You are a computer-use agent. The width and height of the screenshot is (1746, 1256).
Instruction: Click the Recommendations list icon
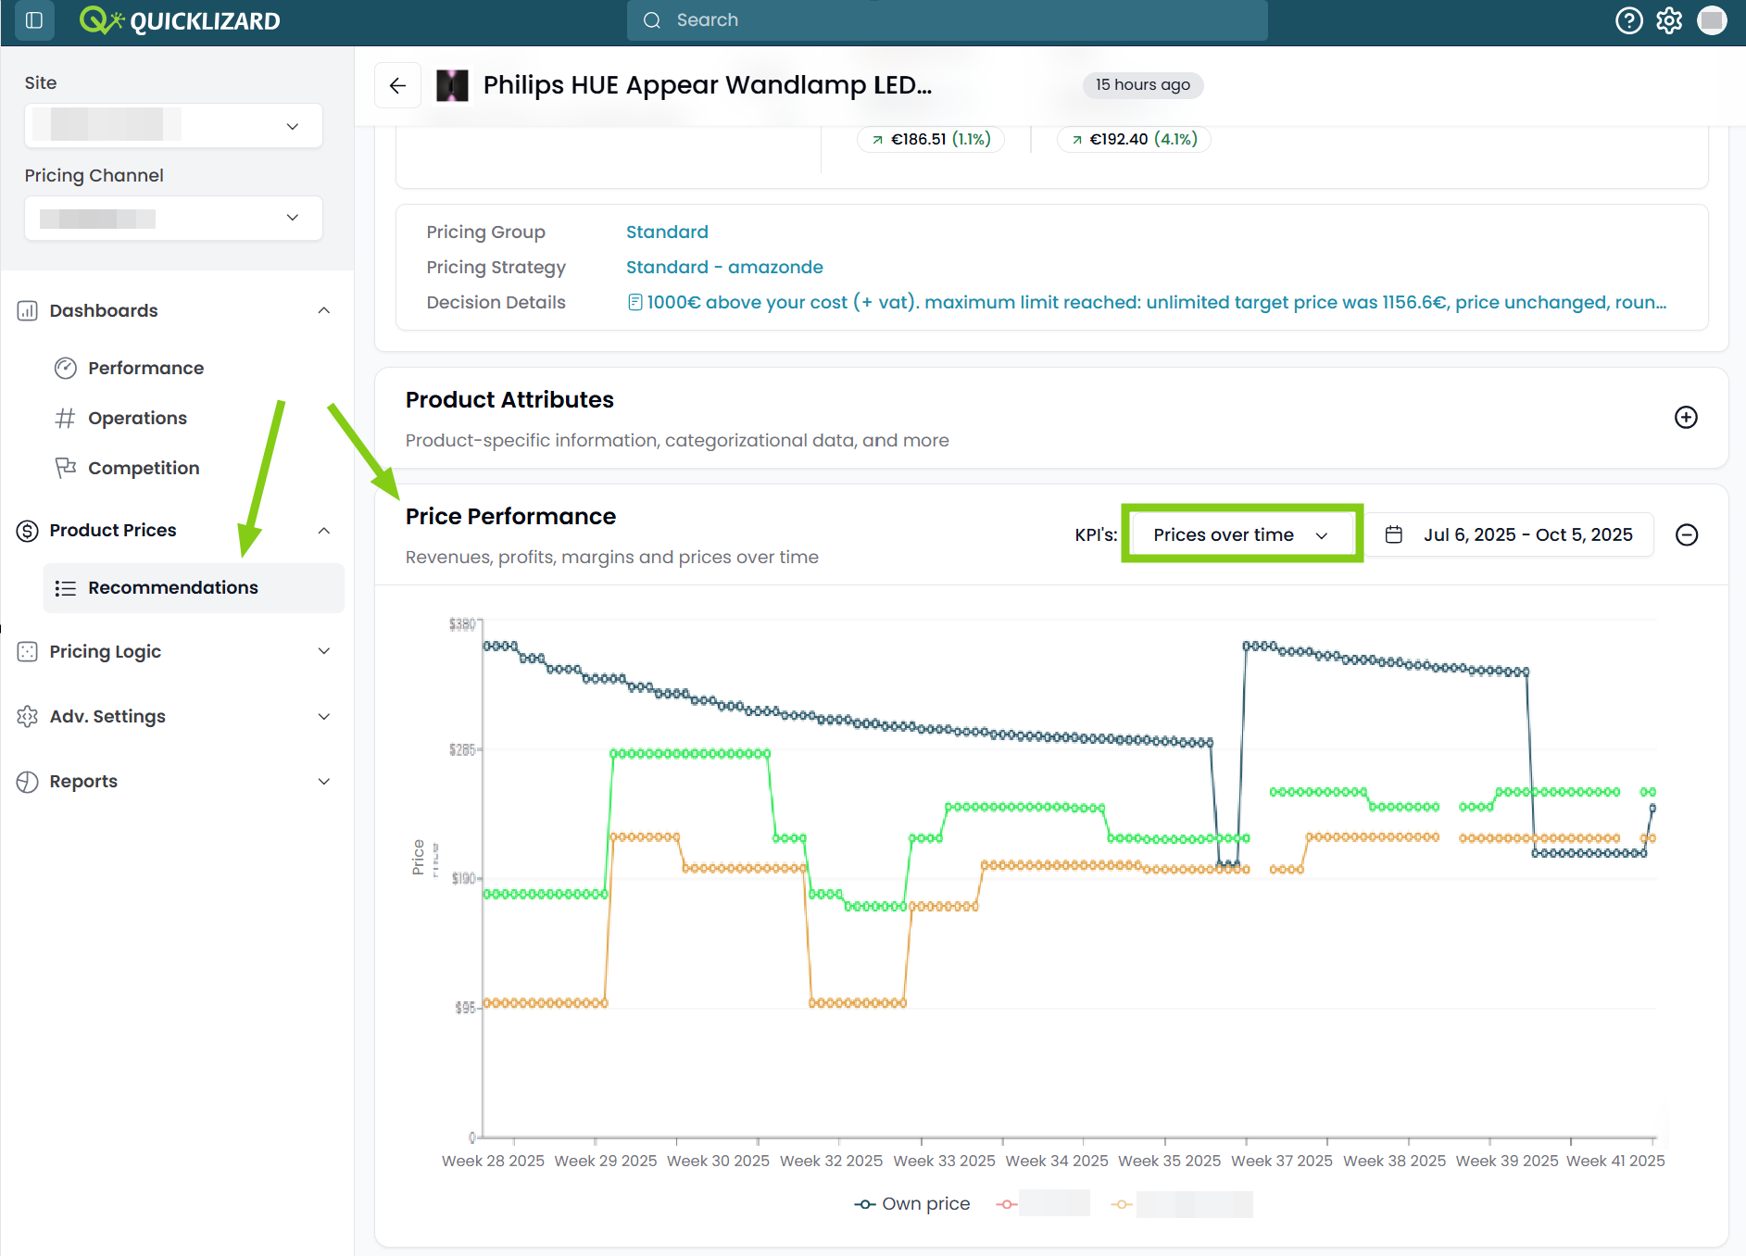(66, 588)
